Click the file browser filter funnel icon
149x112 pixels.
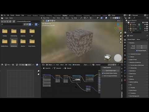tap(36, 24)
